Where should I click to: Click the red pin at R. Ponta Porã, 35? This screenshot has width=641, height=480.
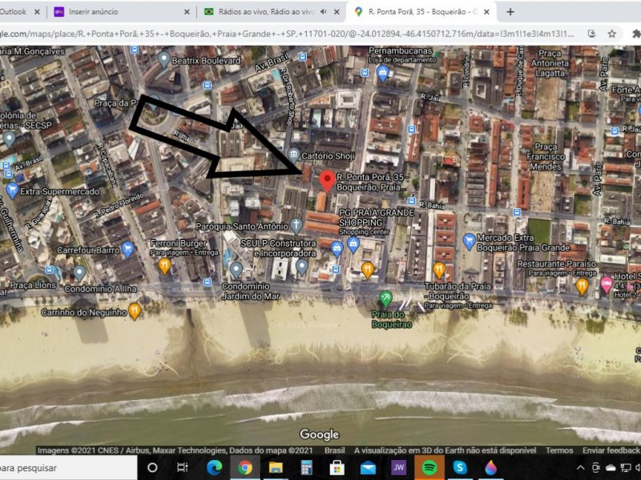pos(327,181)
